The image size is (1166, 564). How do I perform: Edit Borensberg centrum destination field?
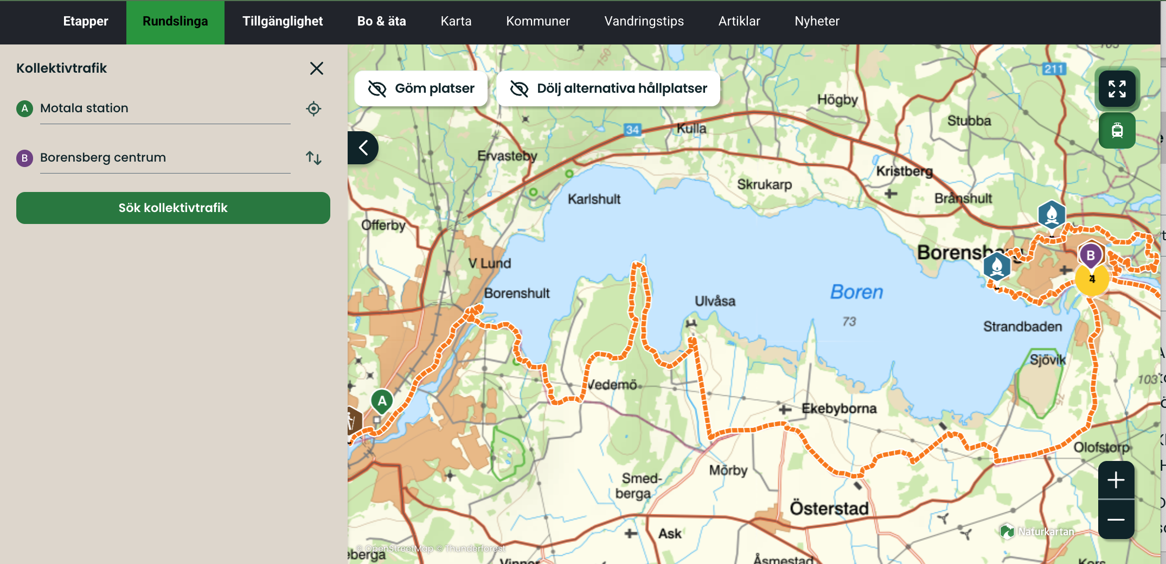coord(165,158)
